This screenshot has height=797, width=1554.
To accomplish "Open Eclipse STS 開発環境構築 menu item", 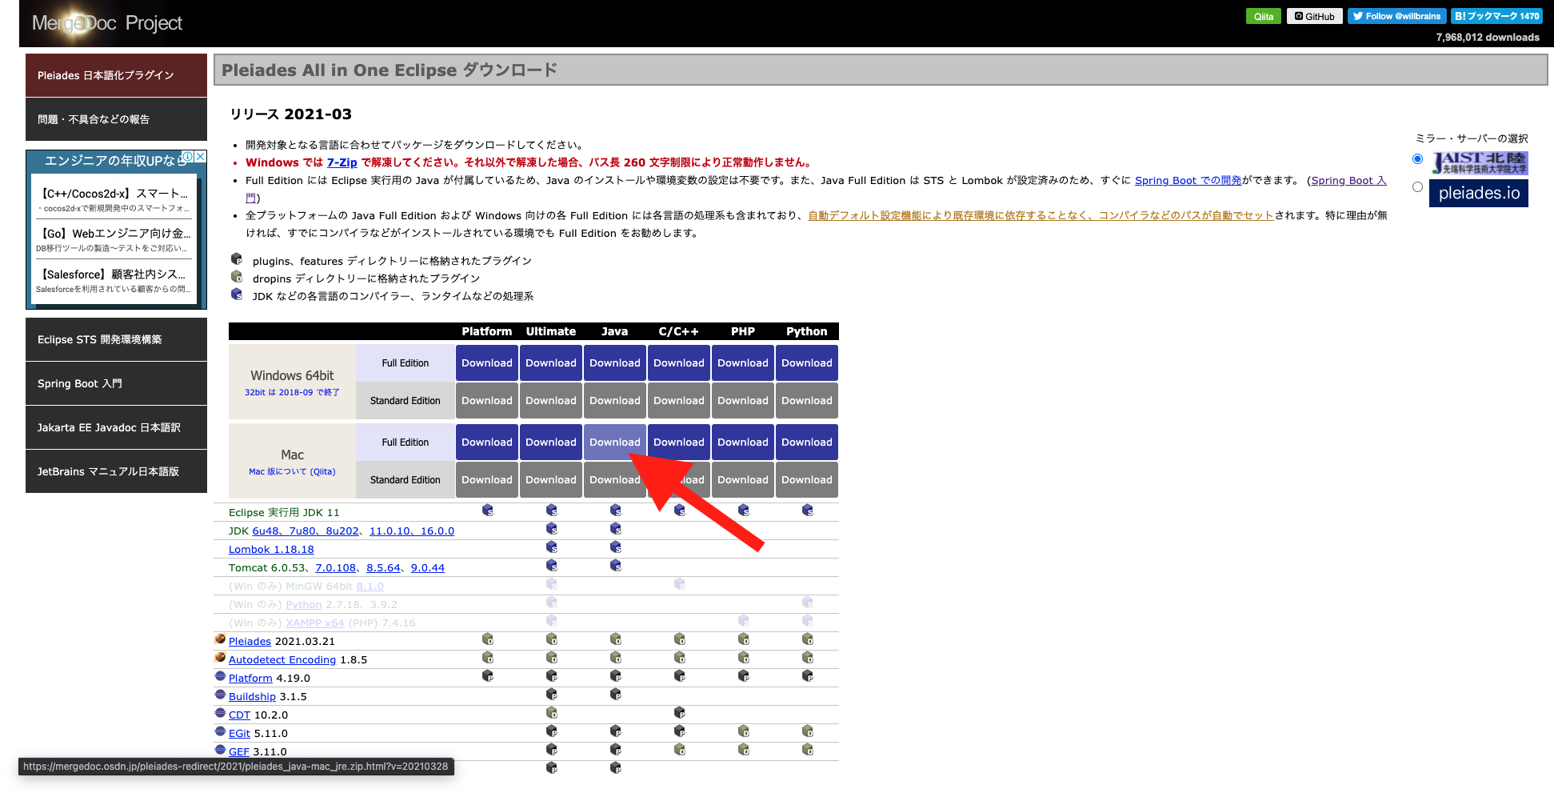I will [x=116, y=339].
